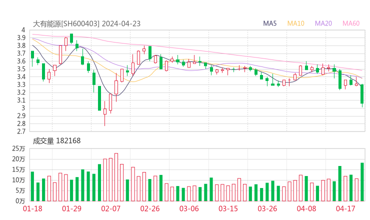Click the MA60 legend label

pos(351,23)
